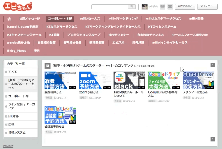Open zoom予約方法 video thumbnail
Viewport: 222px width, 149px height.
(95, 80)
